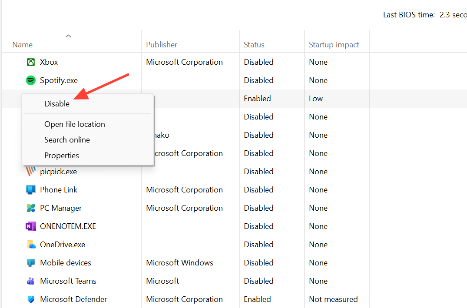The width and height of the screenshot is (467, 308).
Task: Click Disabled status in Xbox row
Action: click(258, 62)
